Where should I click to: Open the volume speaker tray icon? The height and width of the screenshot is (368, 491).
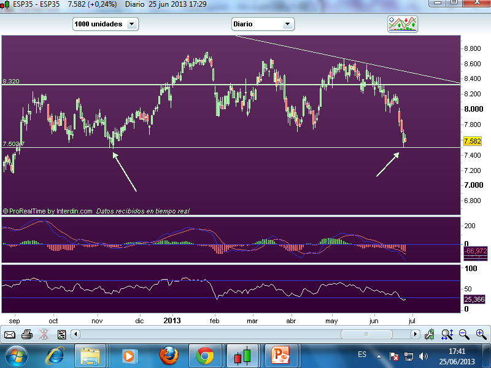click(423, 356)
